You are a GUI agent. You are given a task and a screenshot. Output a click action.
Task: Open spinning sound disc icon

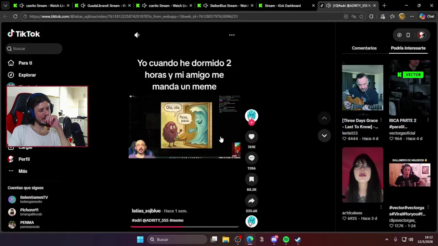[252, 221]
